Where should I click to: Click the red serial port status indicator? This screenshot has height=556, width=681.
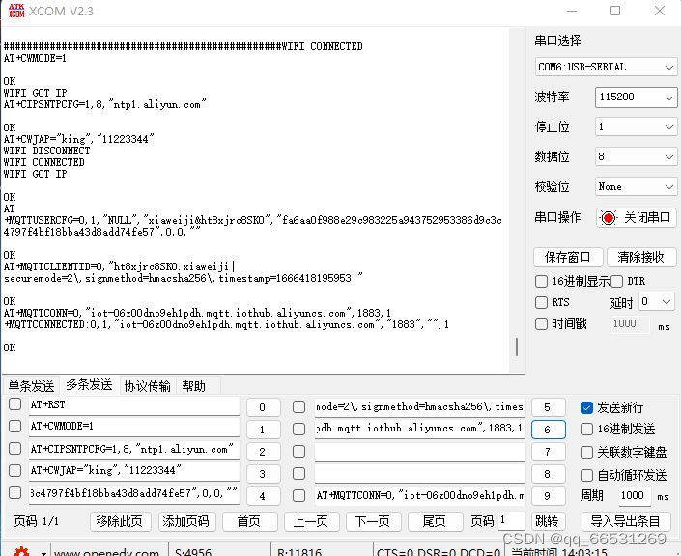[x=608, y=217]
